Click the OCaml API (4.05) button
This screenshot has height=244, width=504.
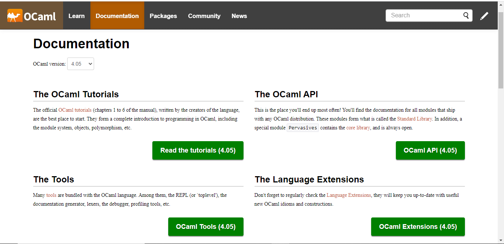click(x=430, y=150)
